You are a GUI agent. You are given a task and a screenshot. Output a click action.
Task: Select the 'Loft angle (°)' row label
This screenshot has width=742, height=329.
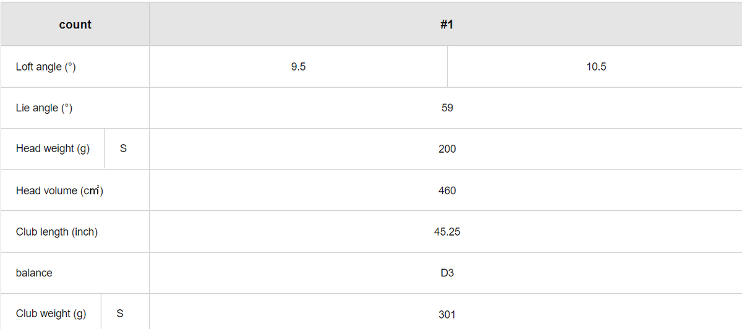[x=46, y=67]
